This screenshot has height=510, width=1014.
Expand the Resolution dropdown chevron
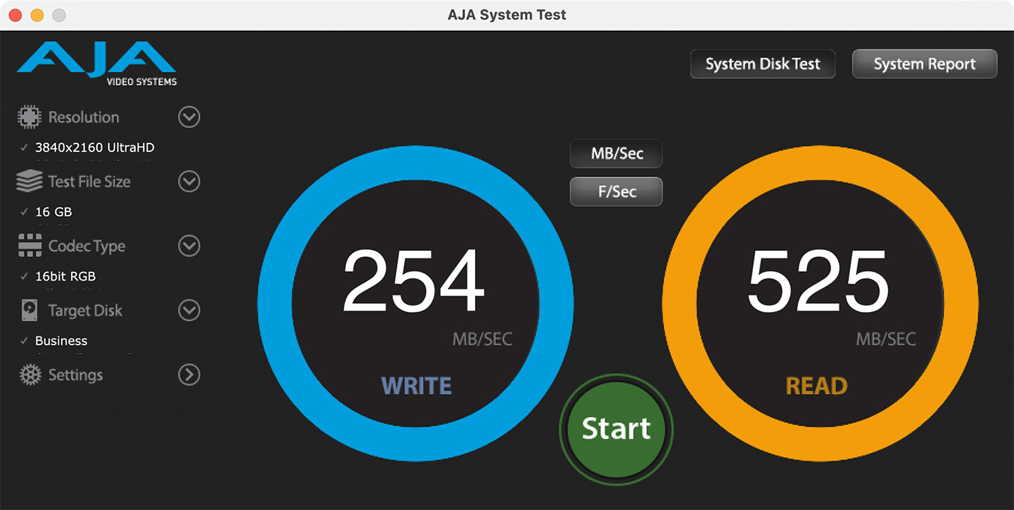(189, 117)
